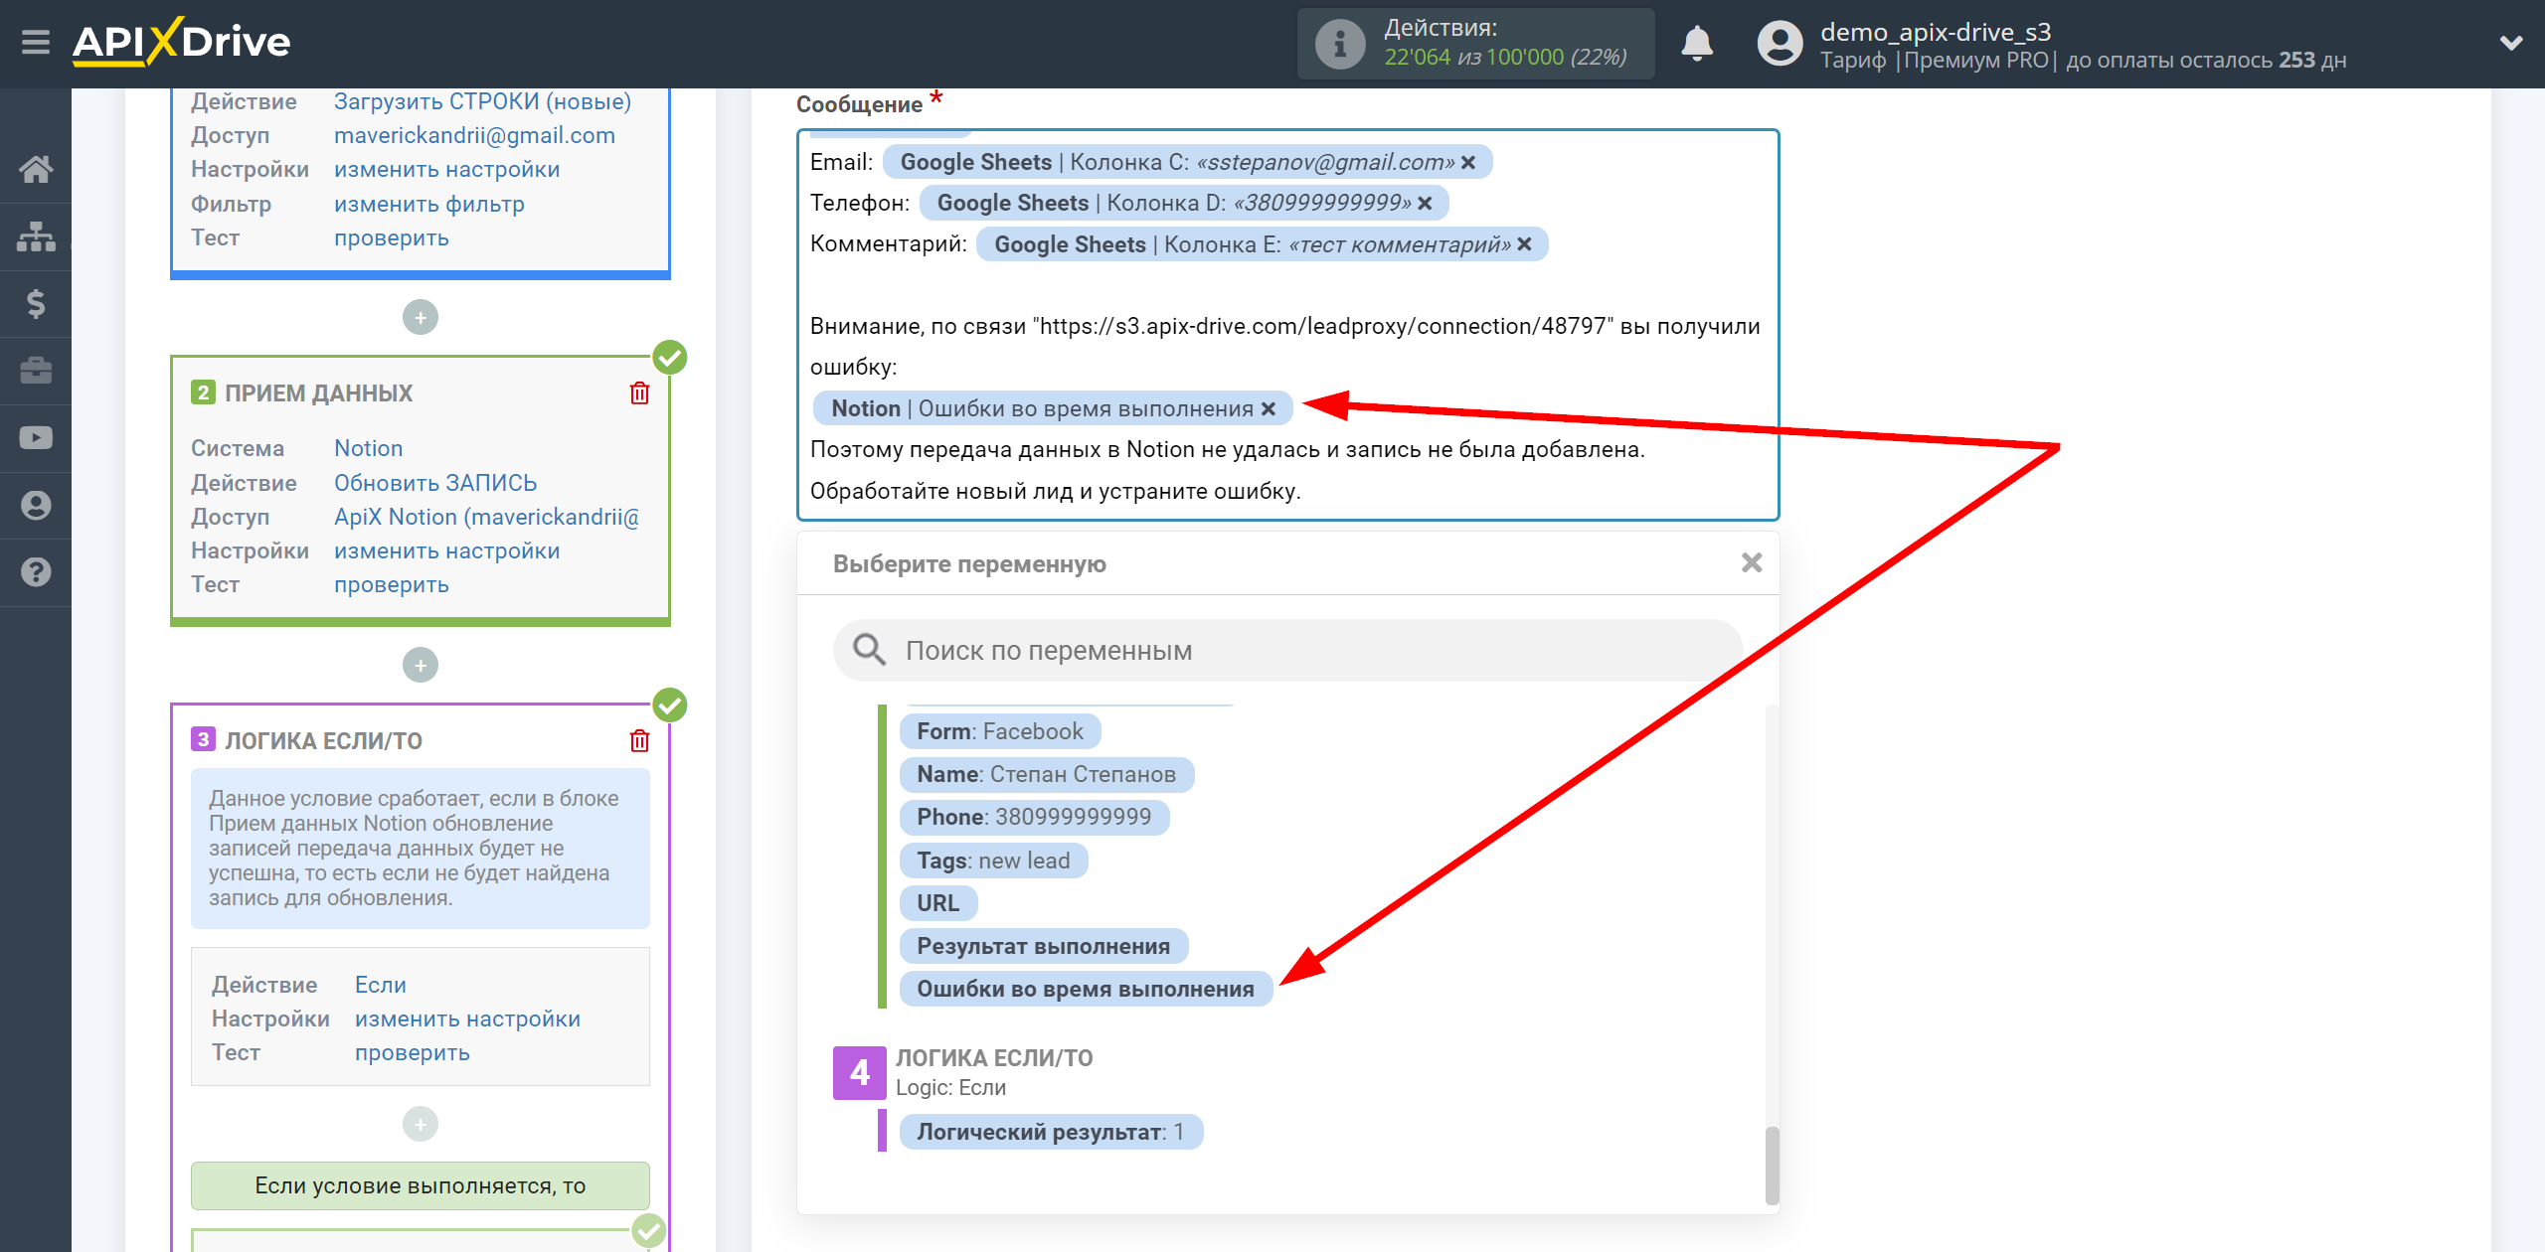2545x1252 pixels.
Task: Open изменить настройки in the logic block
Action: pos(468,1019)
